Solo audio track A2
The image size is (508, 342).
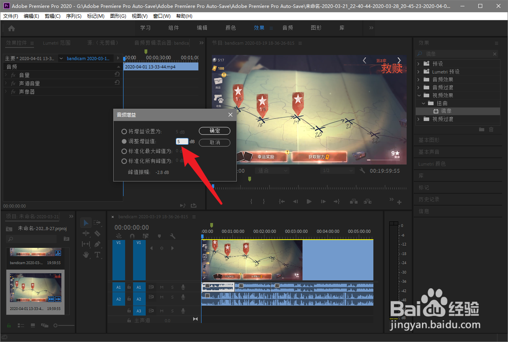click(x=172, y=297)
